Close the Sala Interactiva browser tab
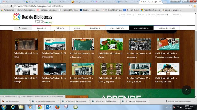This screenshot has width=197, height=110. click(160, 2)
